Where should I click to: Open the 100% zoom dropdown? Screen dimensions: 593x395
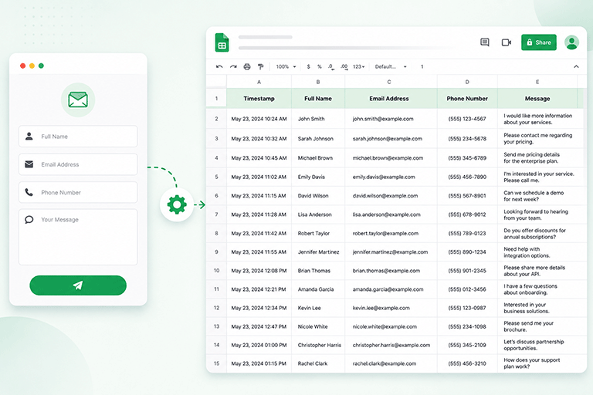[286, 66]
